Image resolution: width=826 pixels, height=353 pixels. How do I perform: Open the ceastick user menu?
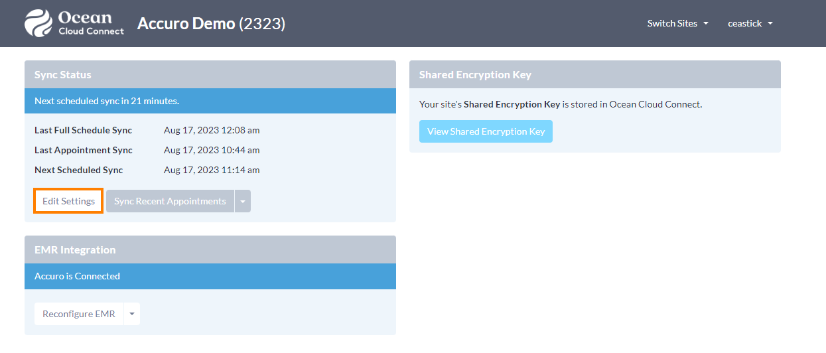pyautogui.click(x=750, y=23)
